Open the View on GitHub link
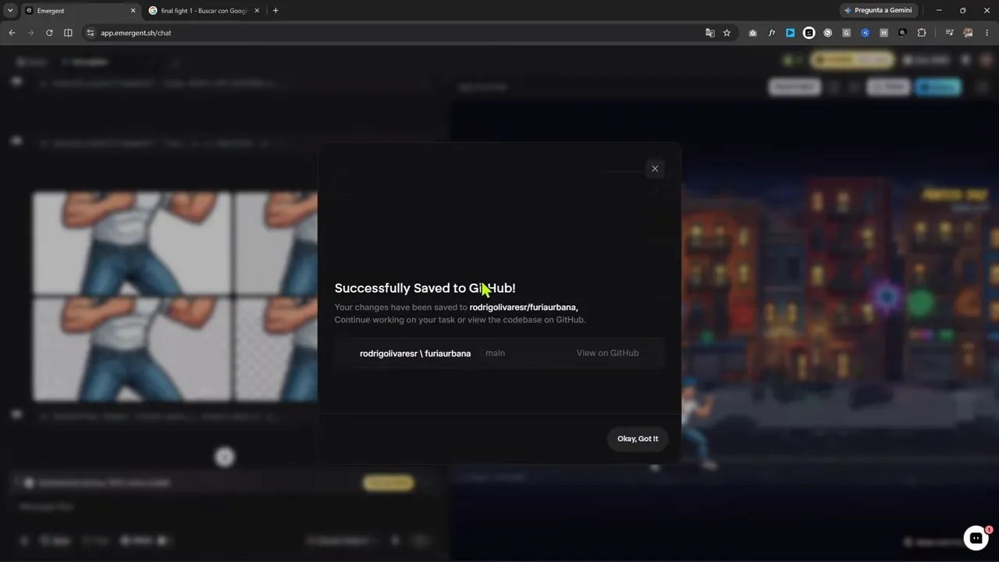The height and width of the screenshot is (562, 999). click(607, 353)
